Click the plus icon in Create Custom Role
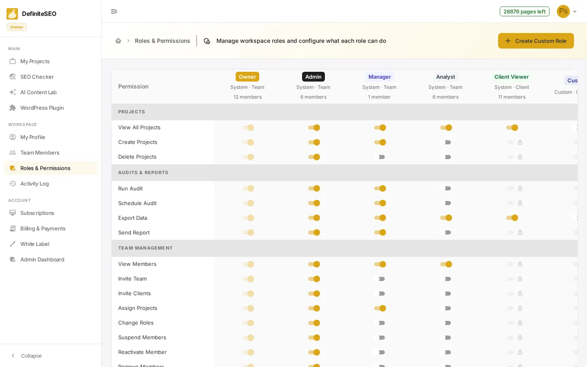 (508, 41)
